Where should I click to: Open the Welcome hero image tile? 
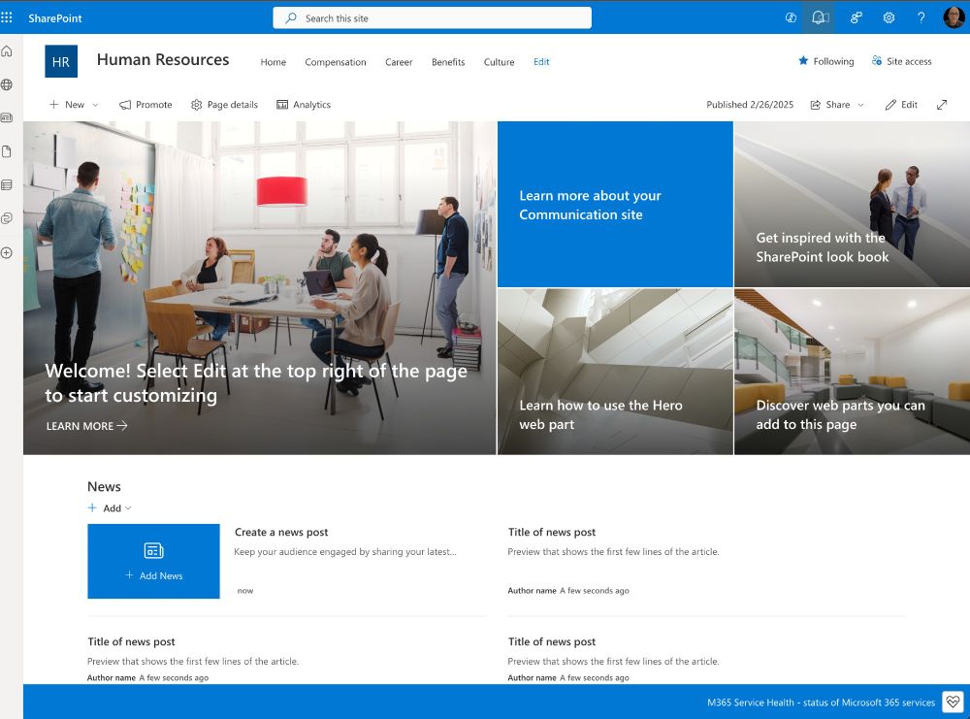tap(260, 288)
